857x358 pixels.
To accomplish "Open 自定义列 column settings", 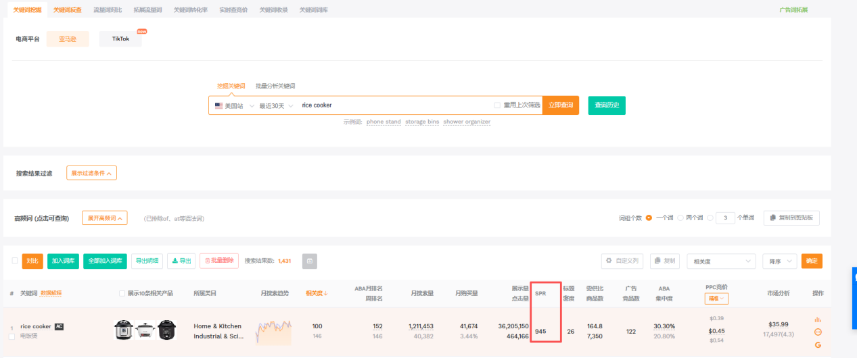I will pyautogui.click(x=622, y=261).
